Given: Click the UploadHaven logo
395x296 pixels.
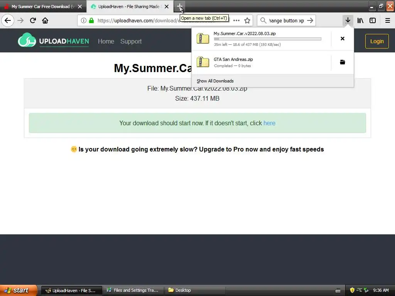Looking at the screenshot, I should coord(53,40).
